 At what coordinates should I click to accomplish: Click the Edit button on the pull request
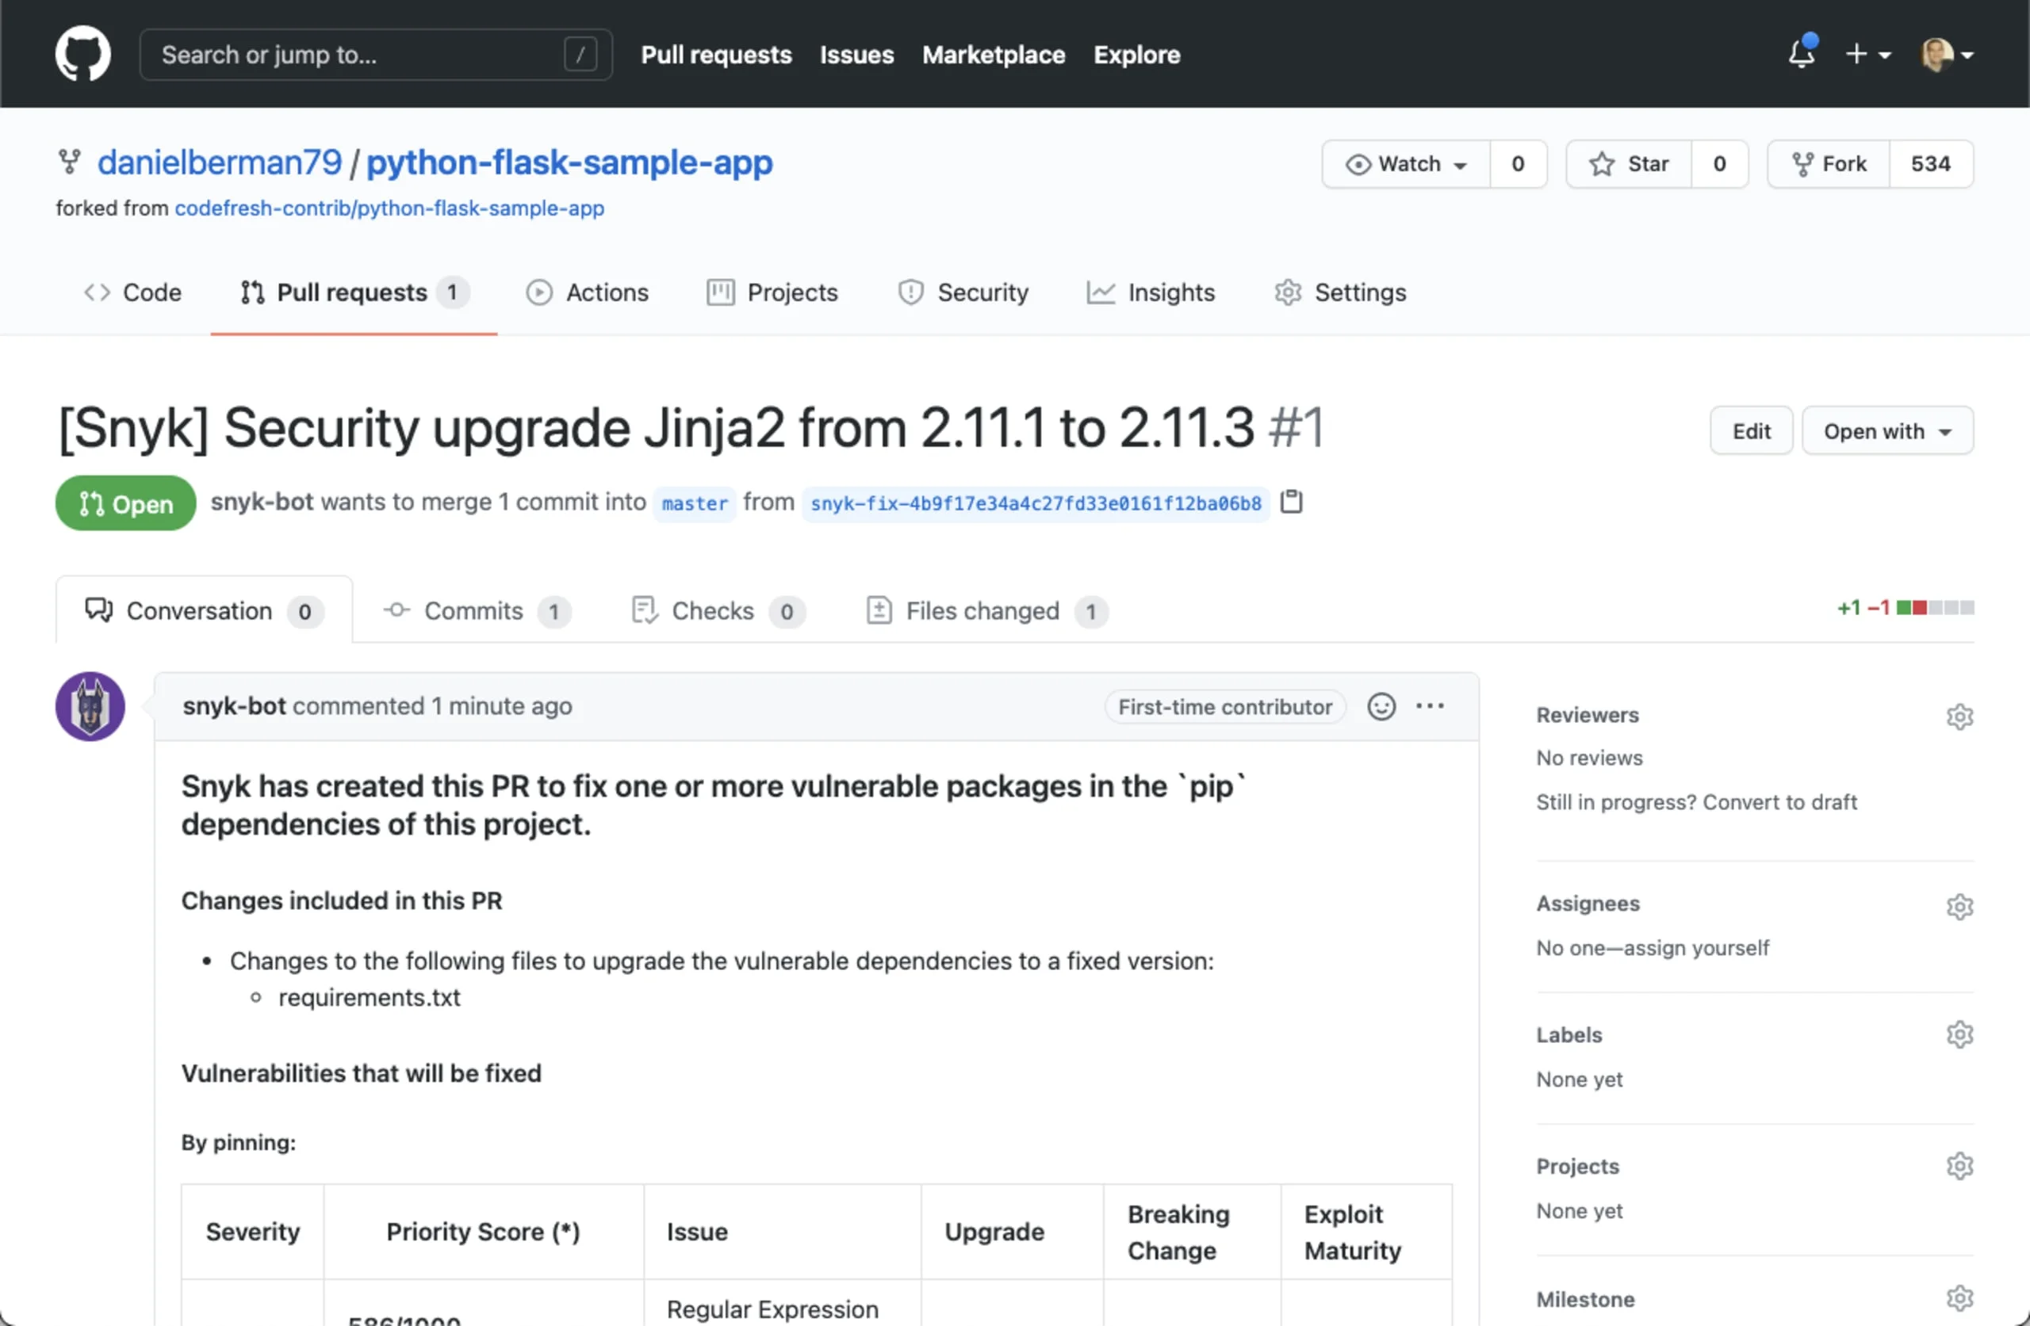click(1751, 430)
